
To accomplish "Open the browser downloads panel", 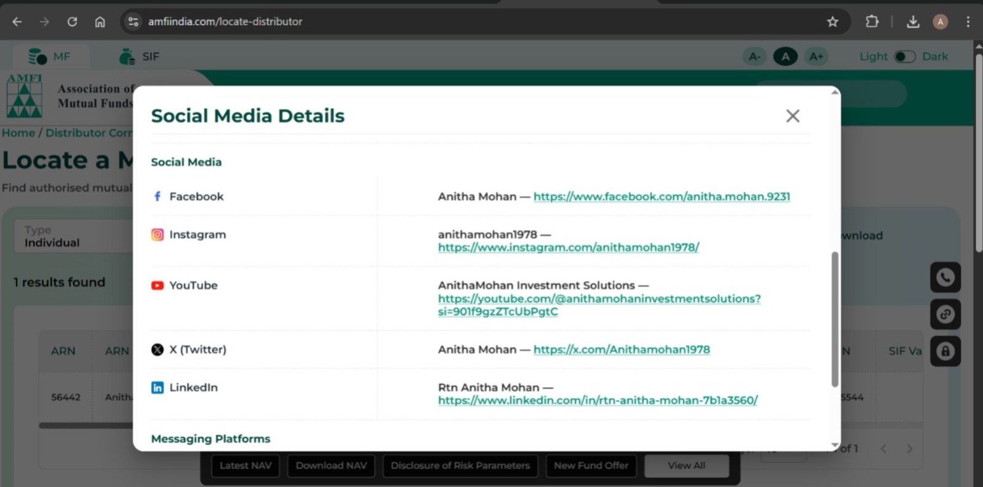I will click(x=913, y=21).
